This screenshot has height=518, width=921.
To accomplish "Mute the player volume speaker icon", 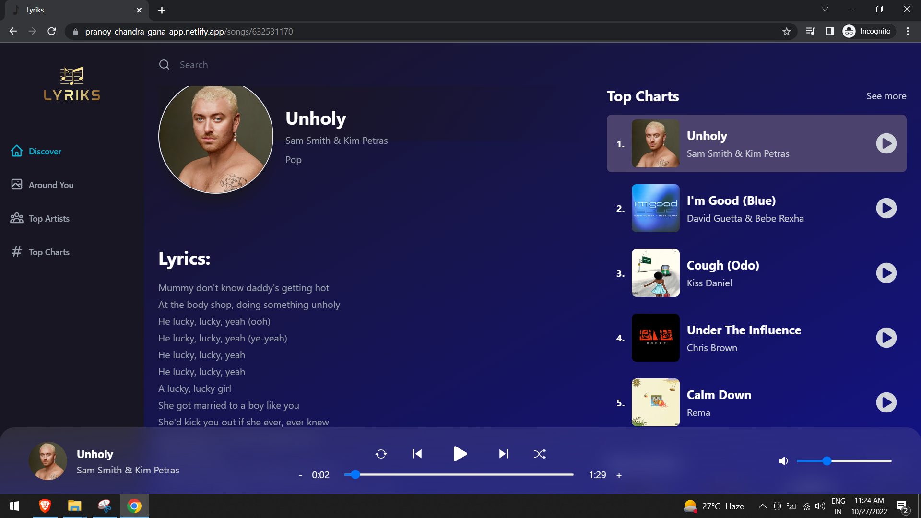I will click(783, 461).
